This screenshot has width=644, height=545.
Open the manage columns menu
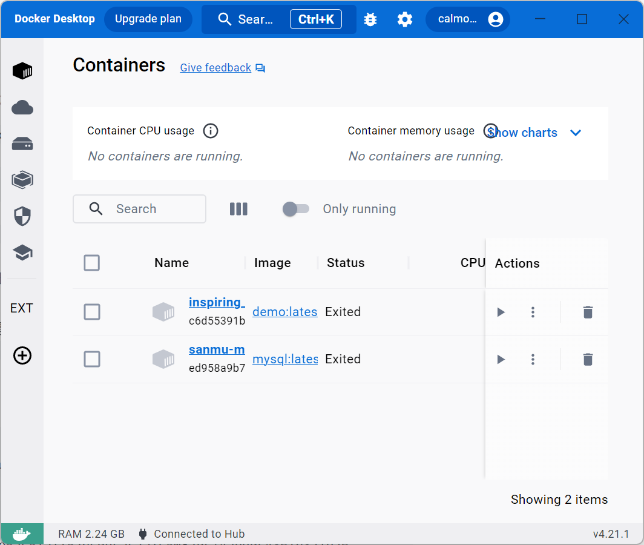tap(238, 209)
